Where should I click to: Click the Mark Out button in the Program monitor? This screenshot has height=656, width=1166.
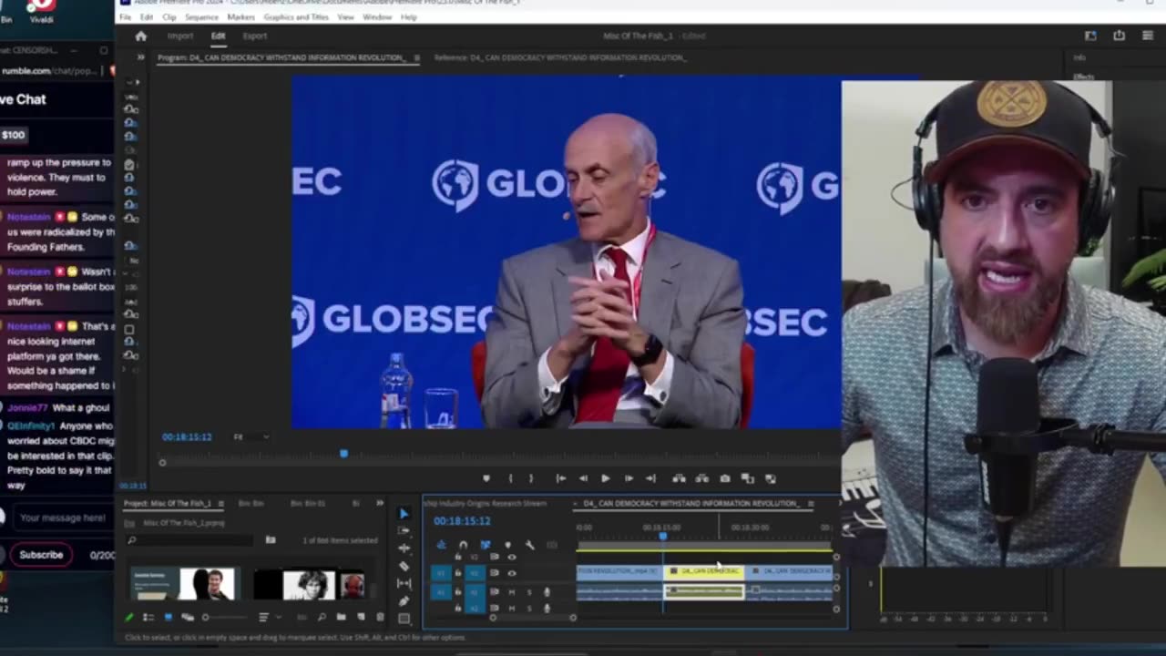pyautogui.click(x=531, y=478)
